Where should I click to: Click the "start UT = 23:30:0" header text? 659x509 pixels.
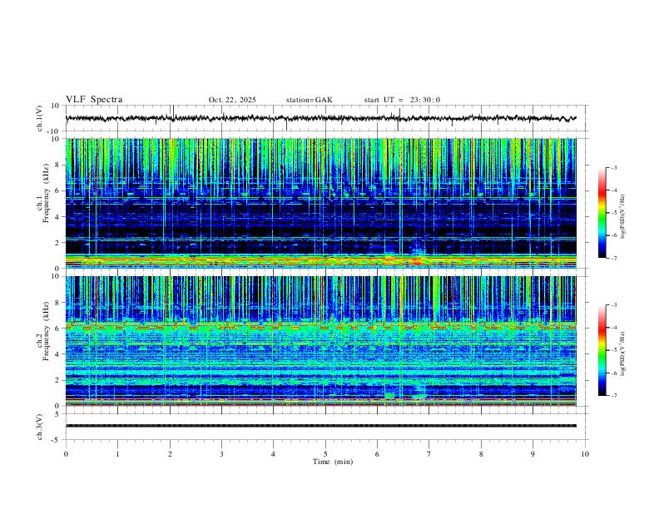402,100
